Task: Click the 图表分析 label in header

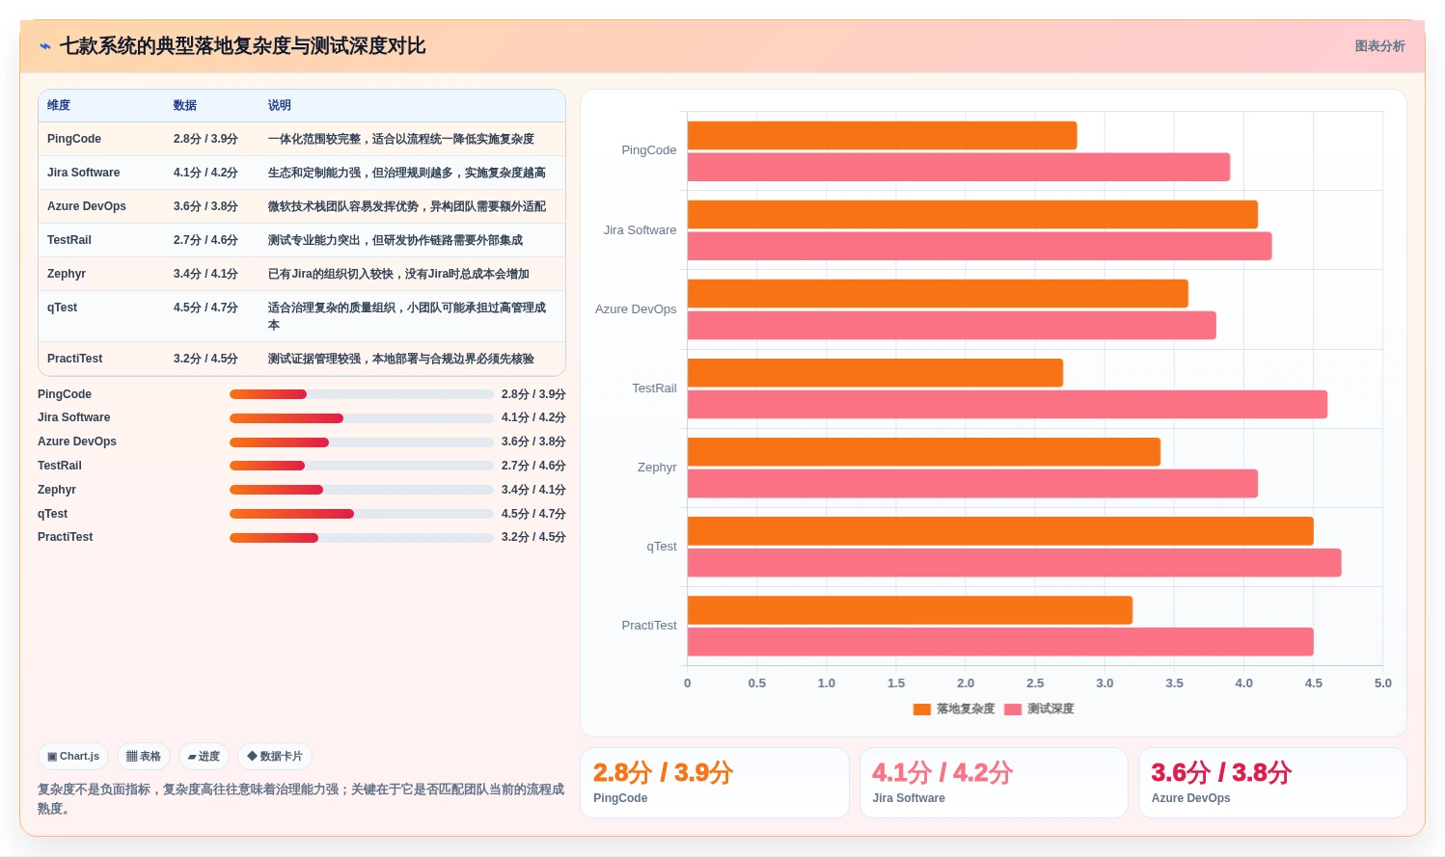Action: point(1379,46)
